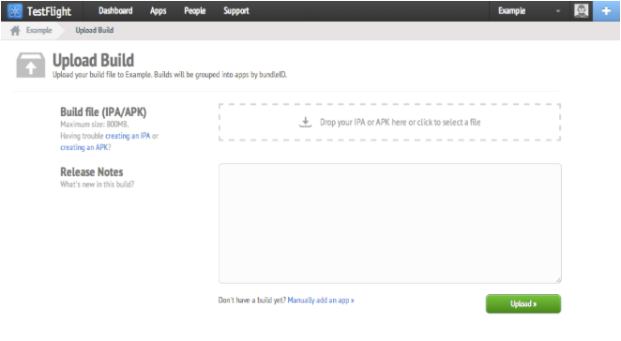Open the People menu item
The image size is (621, 341).
point(195,10)
